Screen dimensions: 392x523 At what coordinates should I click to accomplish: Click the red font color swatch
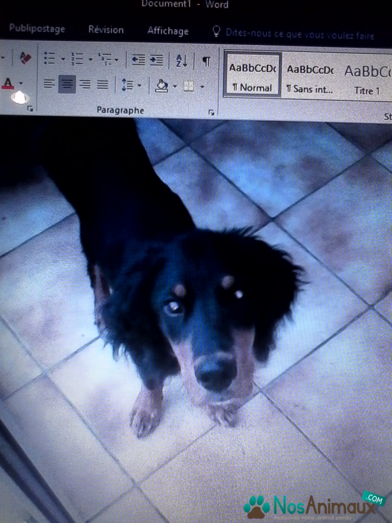click(8, 83)
